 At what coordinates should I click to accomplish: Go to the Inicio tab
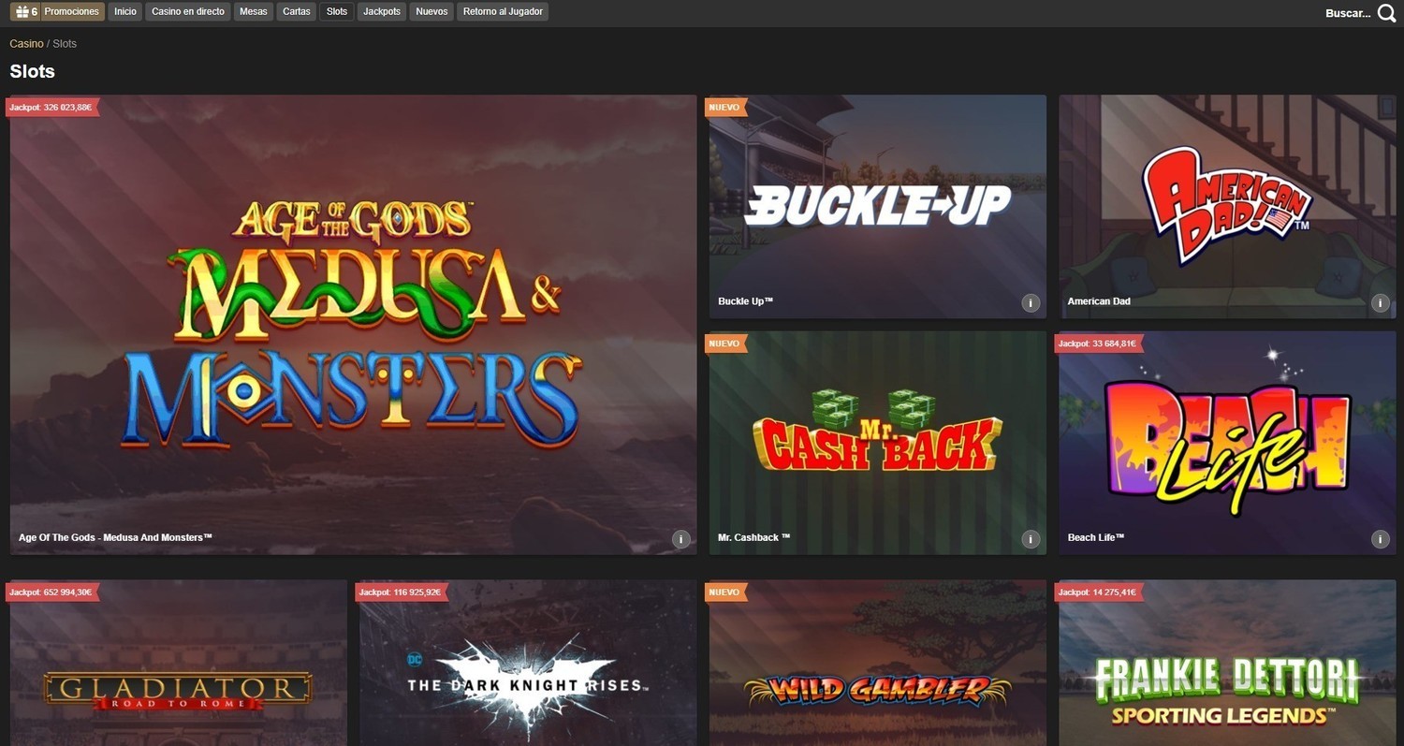click(125, 12)
